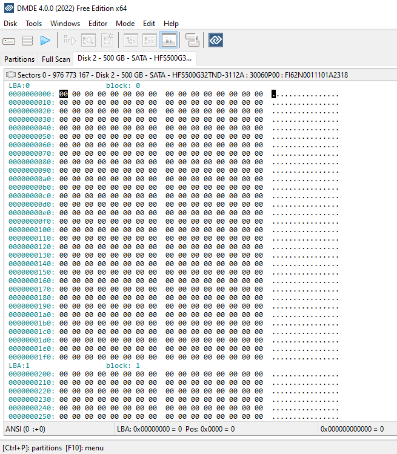Click offset address 00000000a0
Screen dimensions: 397x454
[32, 179]
